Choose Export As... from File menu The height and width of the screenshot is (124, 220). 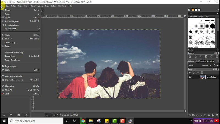click(21, 56)
